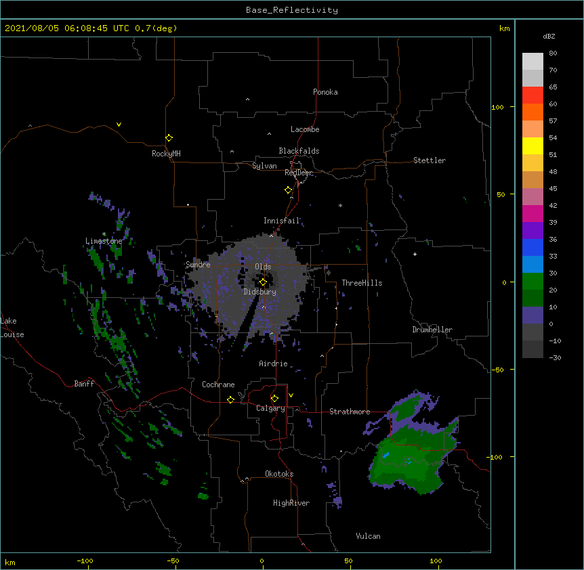Image resolution: width=584 pixels, height=570 pixels.
Task: Click the yellow V marker northeast of Calgary
Action: click(291, 395)
